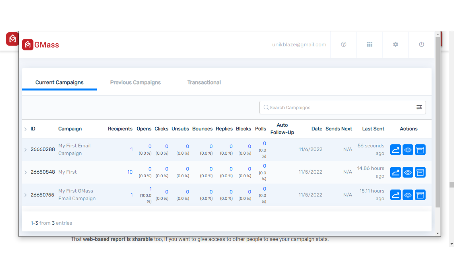Click the GMass extension icon behind the dashboard
454x278 pixels.
pos(12,39)
